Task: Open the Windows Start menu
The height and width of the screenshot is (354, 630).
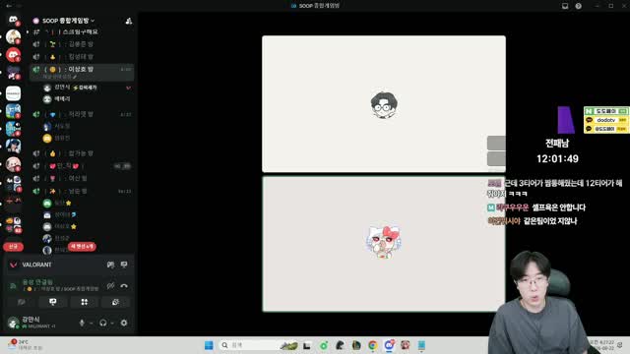Action: (x=209, y=345)
